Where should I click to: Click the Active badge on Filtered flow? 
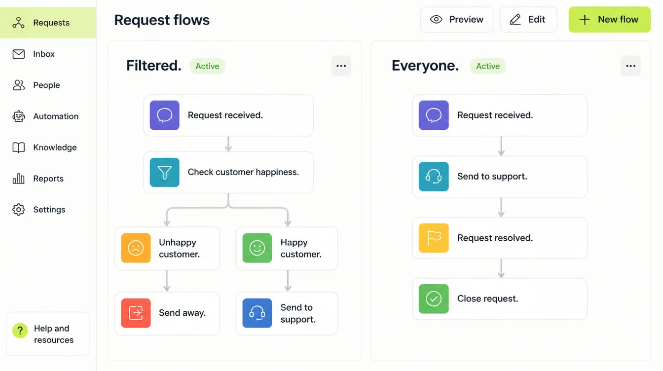click(207, 66)
